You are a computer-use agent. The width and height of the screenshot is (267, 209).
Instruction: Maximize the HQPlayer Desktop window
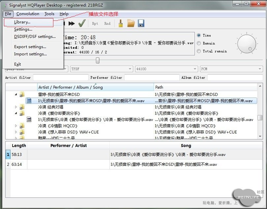246,4
